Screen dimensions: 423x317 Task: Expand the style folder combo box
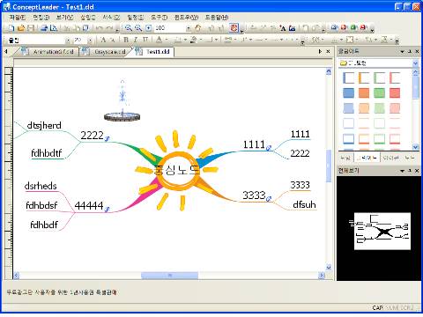tap(415, 63)
